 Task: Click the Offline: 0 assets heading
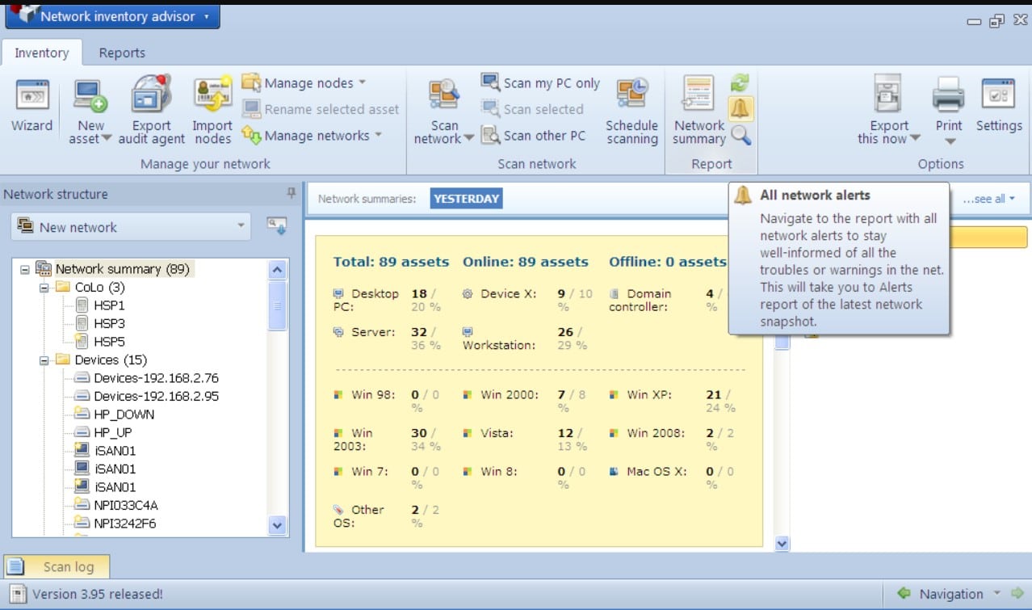click(668, 262)
